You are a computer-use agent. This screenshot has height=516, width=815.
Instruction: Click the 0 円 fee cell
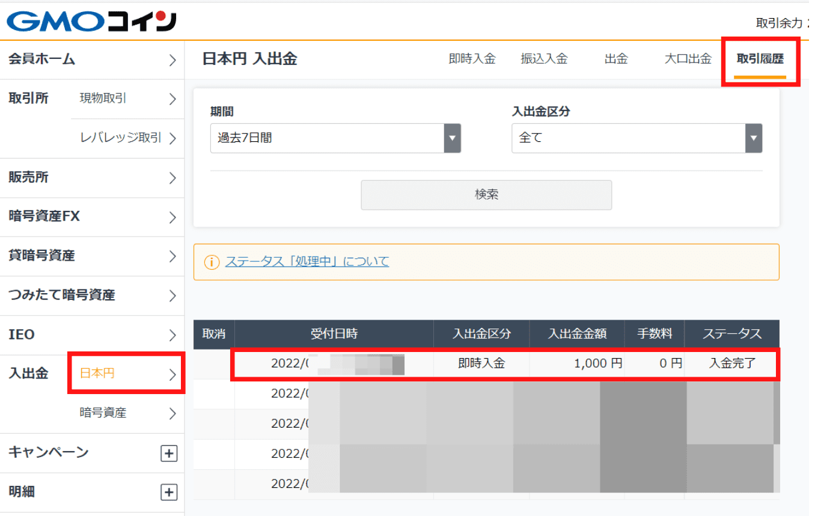point(655,363)
